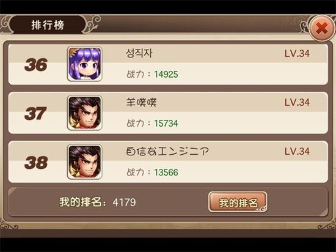Viewport: 336px width, 252px height.
Task: Click the 战力 14925 value
Action: (166, 75)
